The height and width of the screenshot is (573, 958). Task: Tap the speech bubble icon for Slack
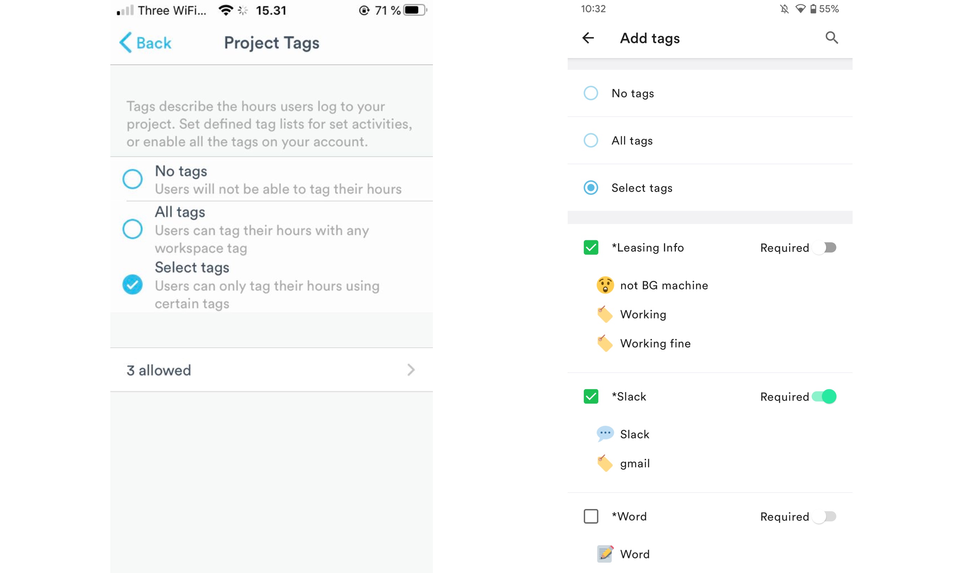tap(605, 434)
